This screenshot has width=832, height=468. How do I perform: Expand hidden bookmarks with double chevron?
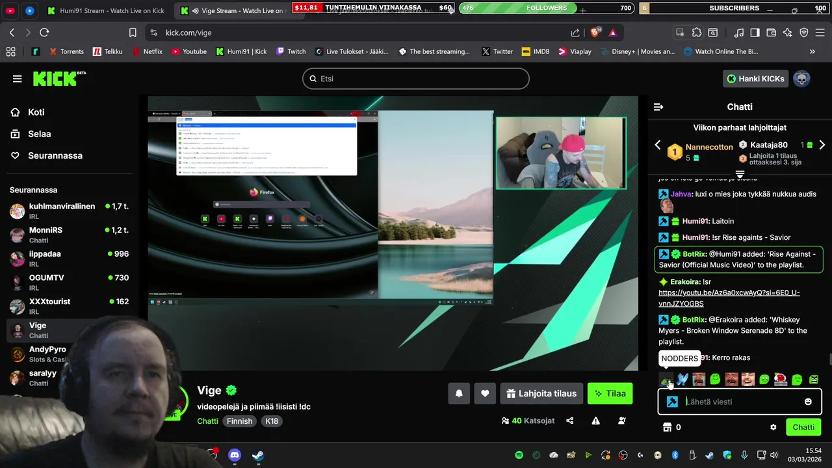click(812, 51)
